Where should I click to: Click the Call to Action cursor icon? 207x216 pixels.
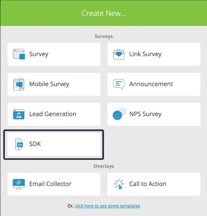(119, 184)
